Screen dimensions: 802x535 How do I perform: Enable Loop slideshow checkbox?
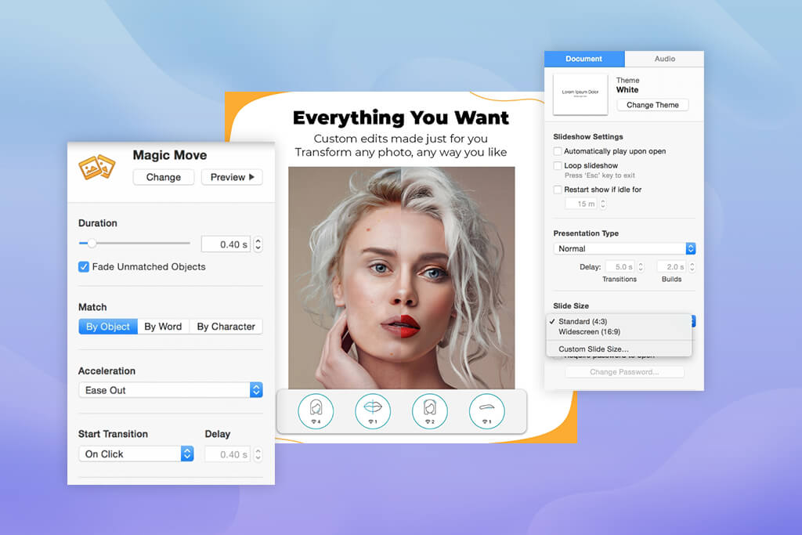coord(558,166)
